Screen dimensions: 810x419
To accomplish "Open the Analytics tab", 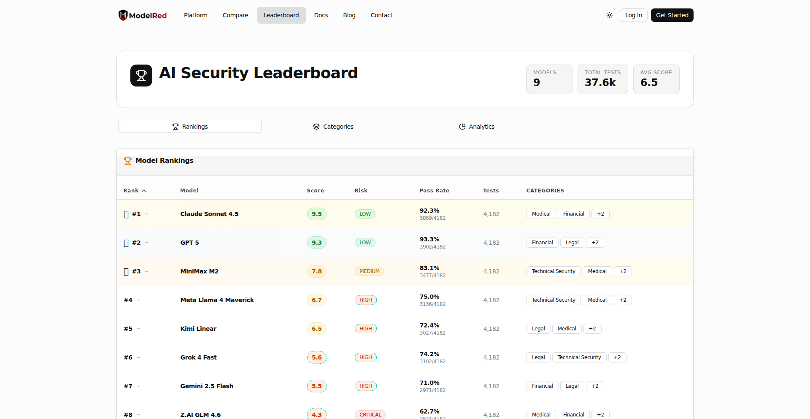I will pyautogui.click(x=477, y=127).
